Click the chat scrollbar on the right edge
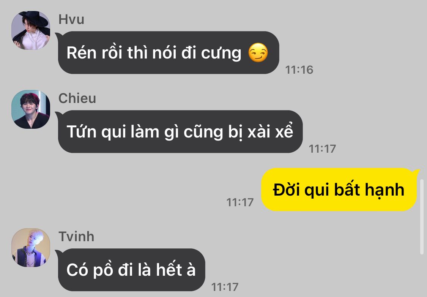The image size is (427, 297). tap(422, 217)
